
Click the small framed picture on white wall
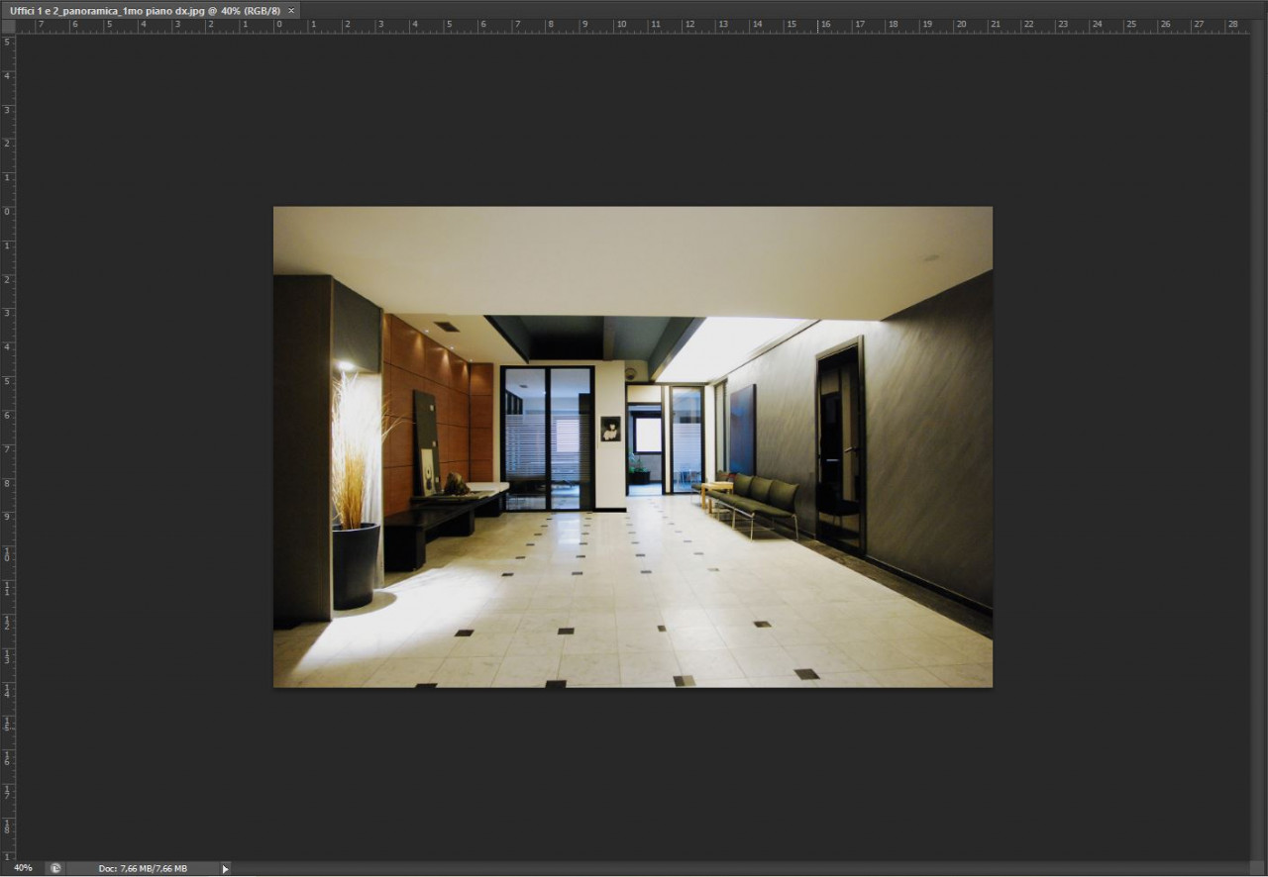pos(609,428)
